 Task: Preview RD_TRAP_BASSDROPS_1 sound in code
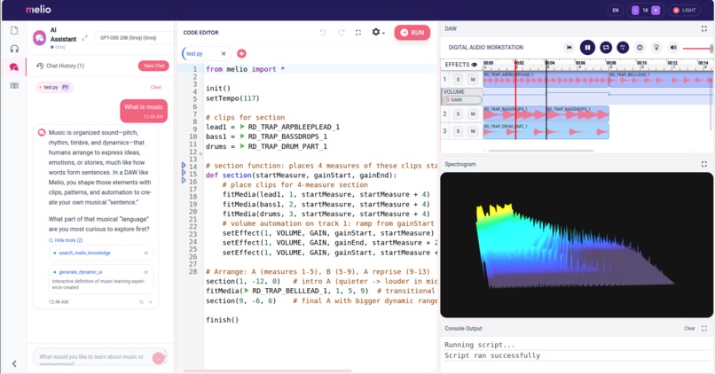[242, 136]
